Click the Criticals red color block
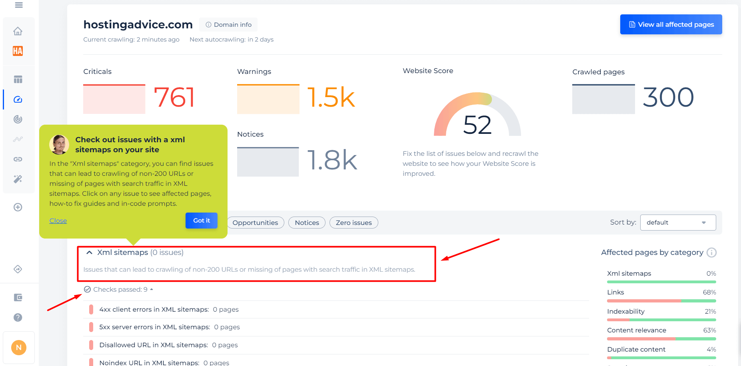The height and width of the screenshot is (366, 741). (114, 99)
